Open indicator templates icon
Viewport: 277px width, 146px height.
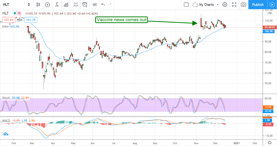[x=76, y=5]
